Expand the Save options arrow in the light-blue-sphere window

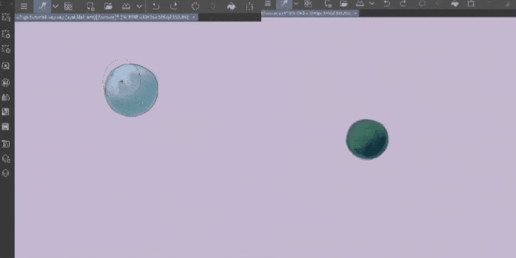point(139,6)
